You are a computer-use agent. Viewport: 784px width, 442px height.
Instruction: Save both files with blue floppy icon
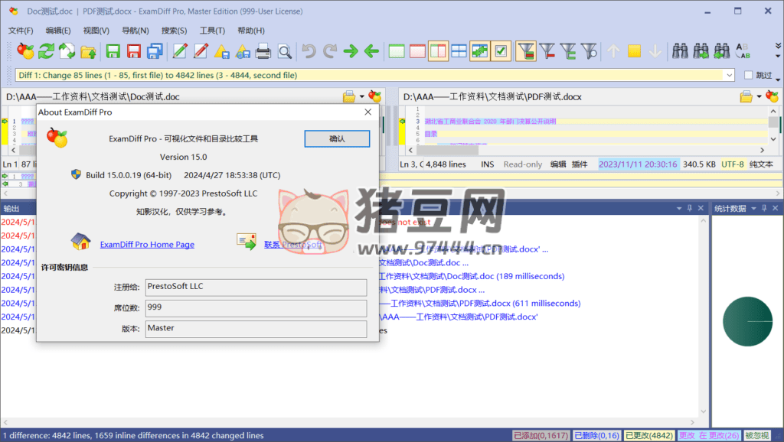[155, 51]
